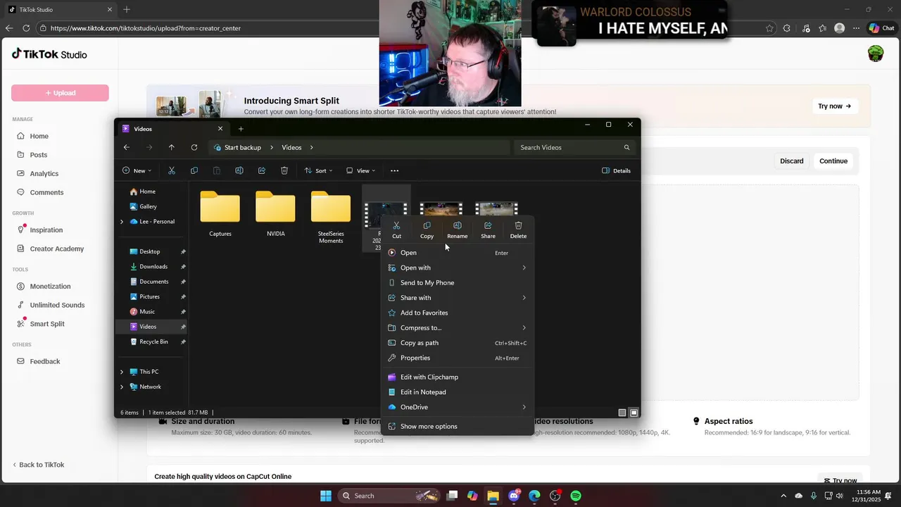Open Downloads in quick access
Screen dimensions: 901x507
(153, 266)
